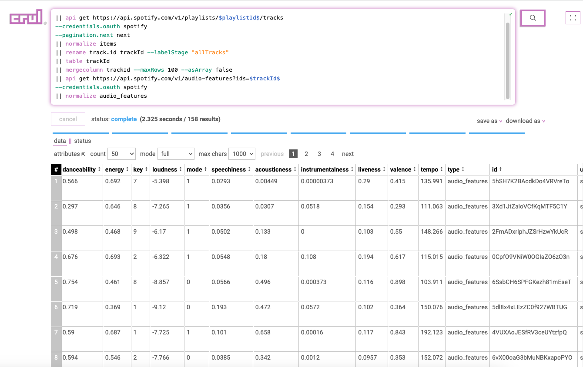Open the count dropdown showing 50
Image resolution: width=583 pixels, height=367 pixels.
coord(121,154)
